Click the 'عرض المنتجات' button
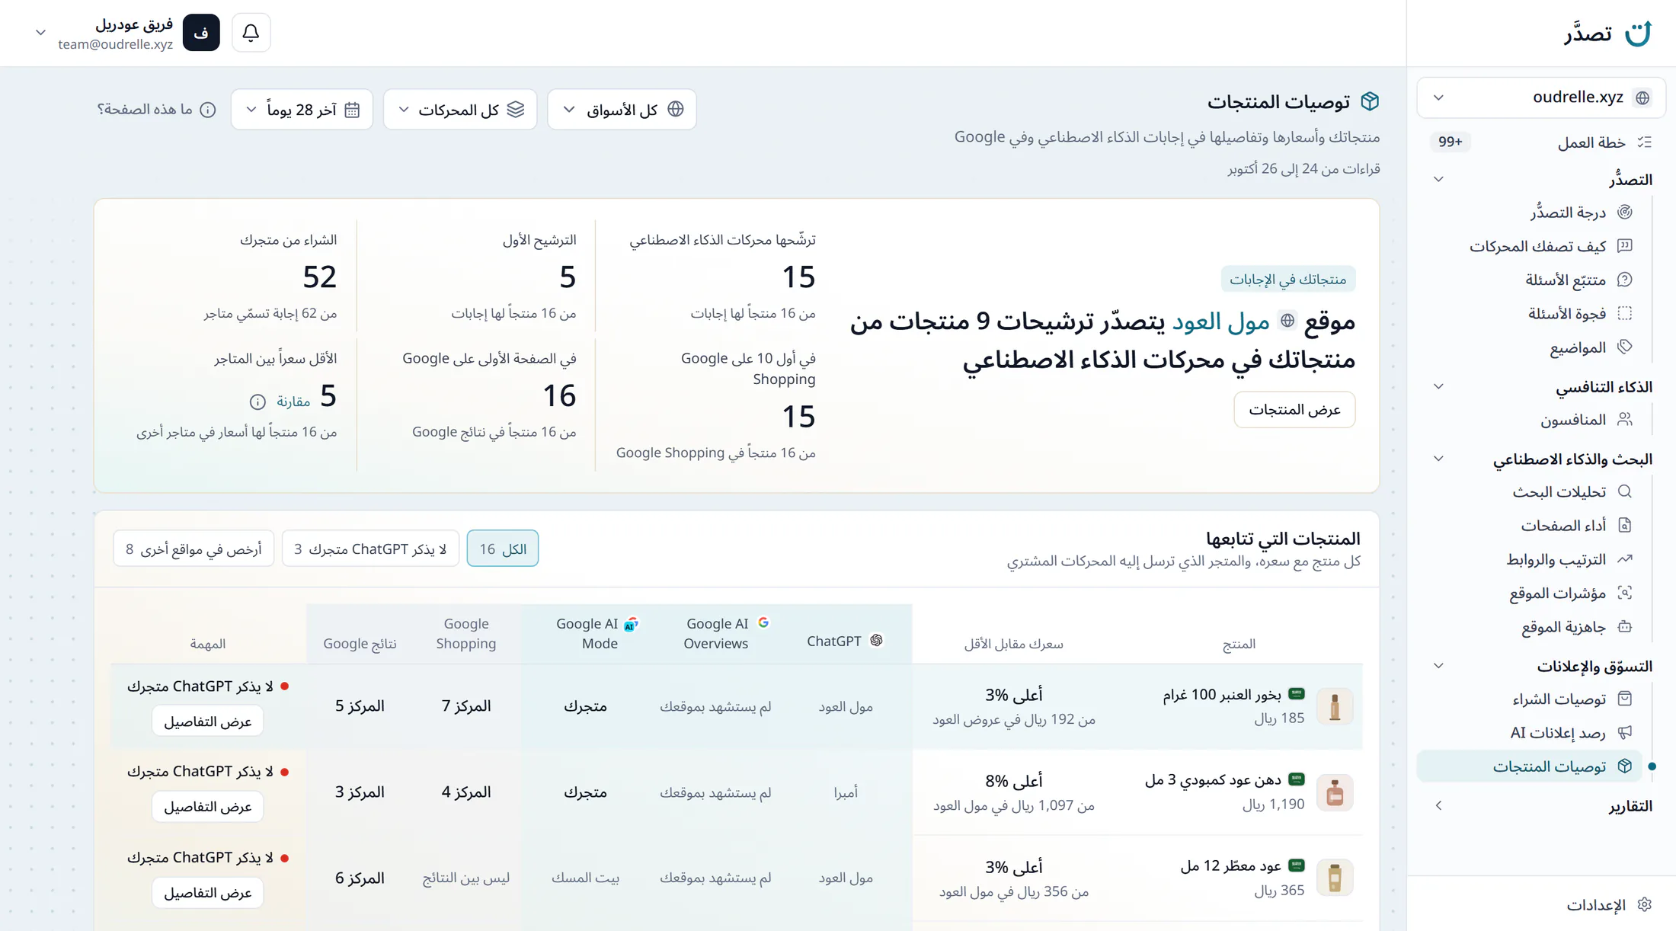 (x=1294, y=410)
